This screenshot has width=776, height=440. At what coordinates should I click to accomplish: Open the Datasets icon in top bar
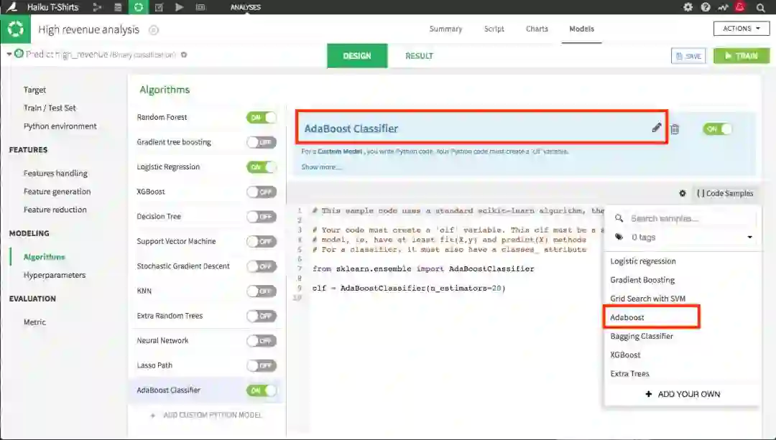tap(118, 7)
